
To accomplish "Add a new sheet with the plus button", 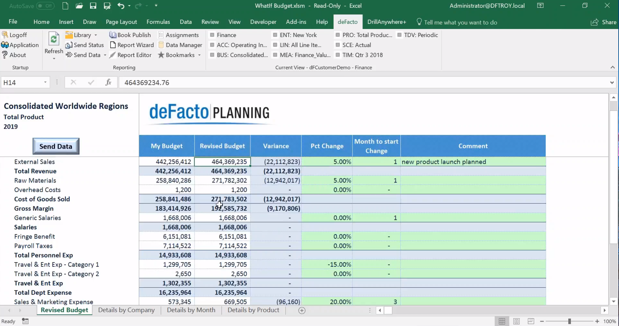I will 302,311.
